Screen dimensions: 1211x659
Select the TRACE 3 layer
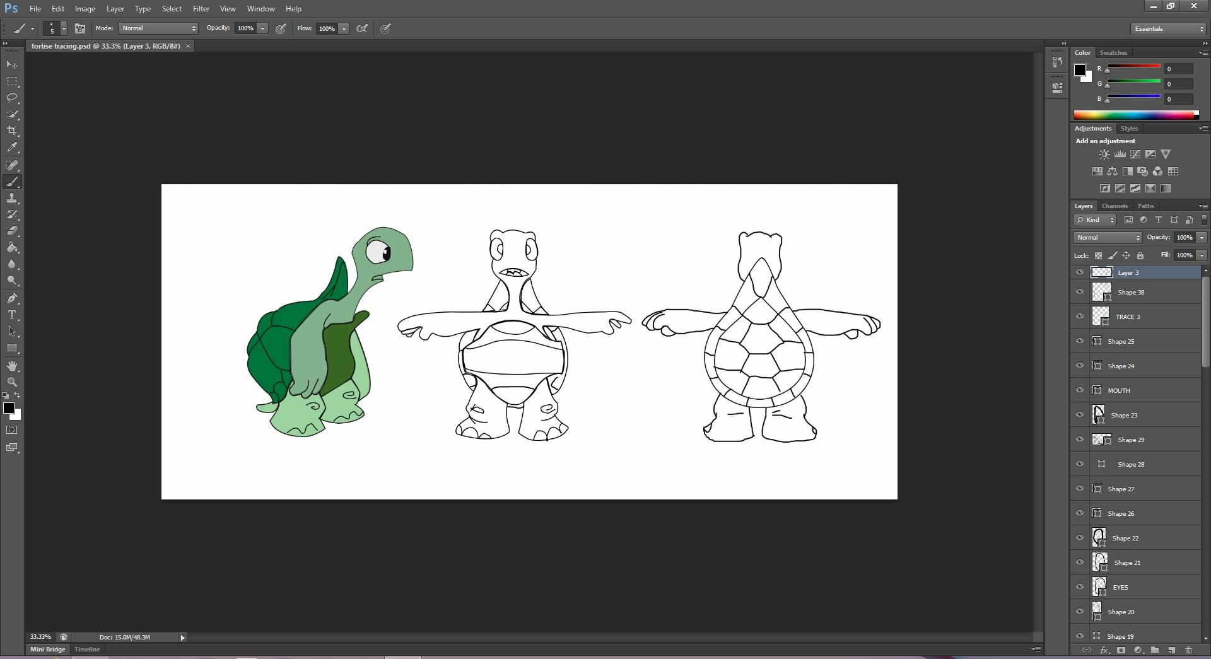(x=1129, y=317)
